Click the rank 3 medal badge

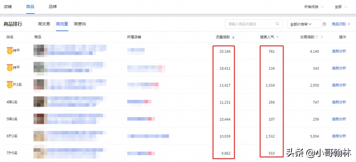9,85
